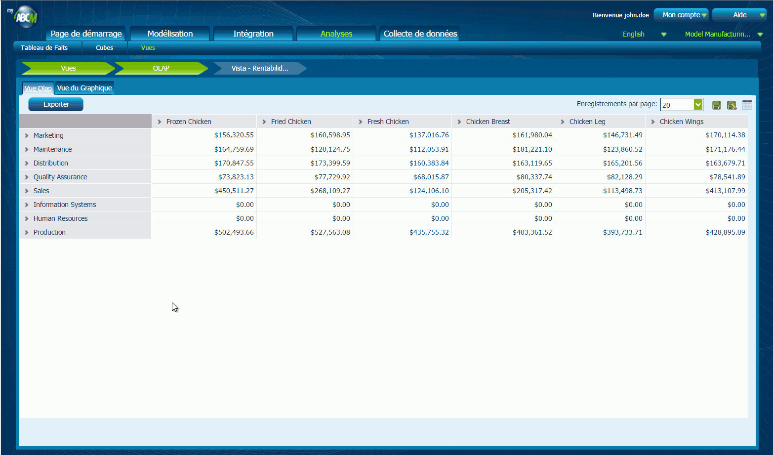The image size is (773, 455).
Task: Expand the Chicken Wings column
Action: tap(653, 122)
